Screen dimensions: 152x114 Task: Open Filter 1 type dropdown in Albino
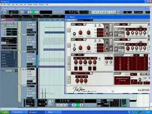coord(124,24)
